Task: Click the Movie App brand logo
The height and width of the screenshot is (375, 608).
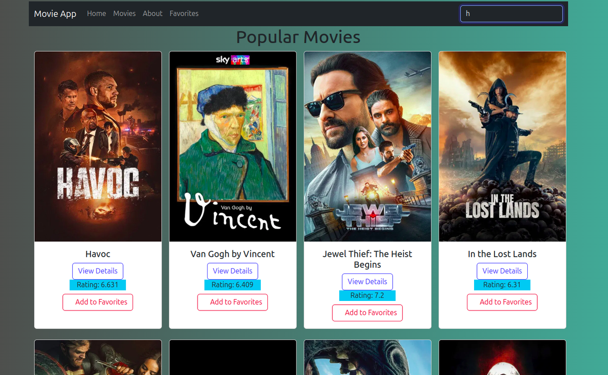Action: [55, 14]
